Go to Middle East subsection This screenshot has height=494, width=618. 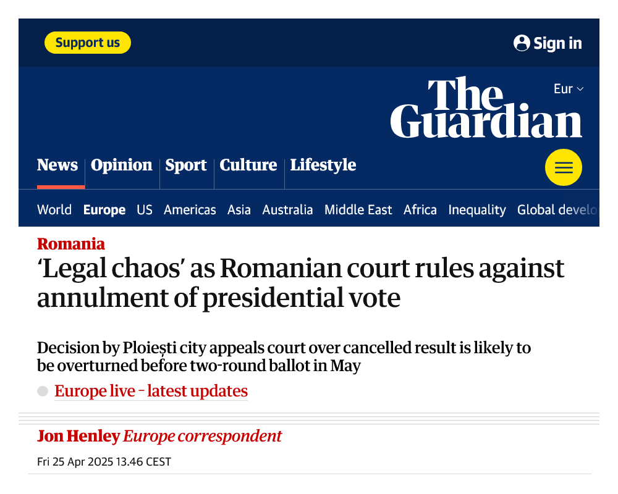point(358,209)
